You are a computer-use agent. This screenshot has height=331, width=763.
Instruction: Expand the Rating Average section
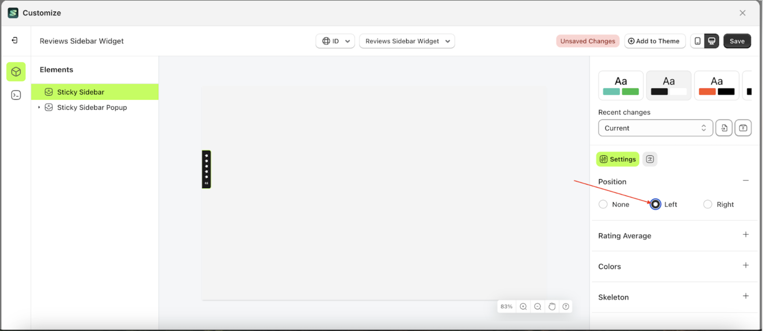tap(746, 235)
